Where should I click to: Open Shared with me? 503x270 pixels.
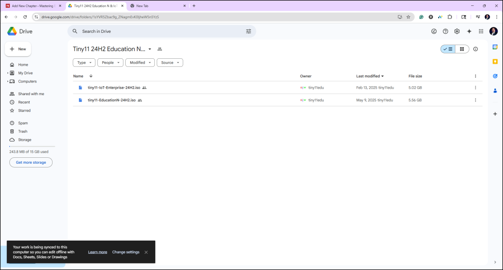(31, 94)
